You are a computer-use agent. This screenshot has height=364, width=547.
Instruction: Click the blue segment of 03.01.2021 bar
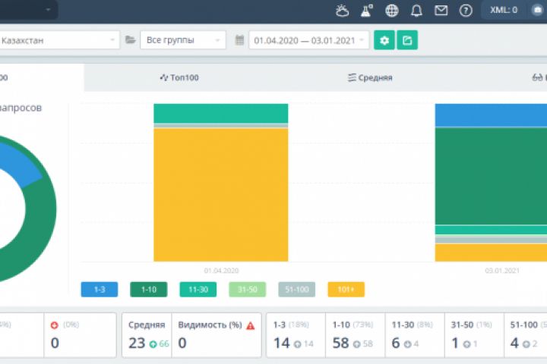491,115
